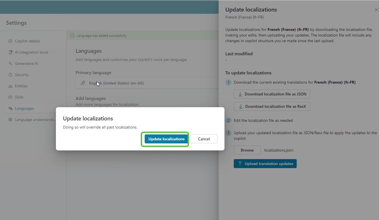The height and width of the screenshot is (220, 379).
Task: Confirm with Update localizations button
Action: point(166,139)
